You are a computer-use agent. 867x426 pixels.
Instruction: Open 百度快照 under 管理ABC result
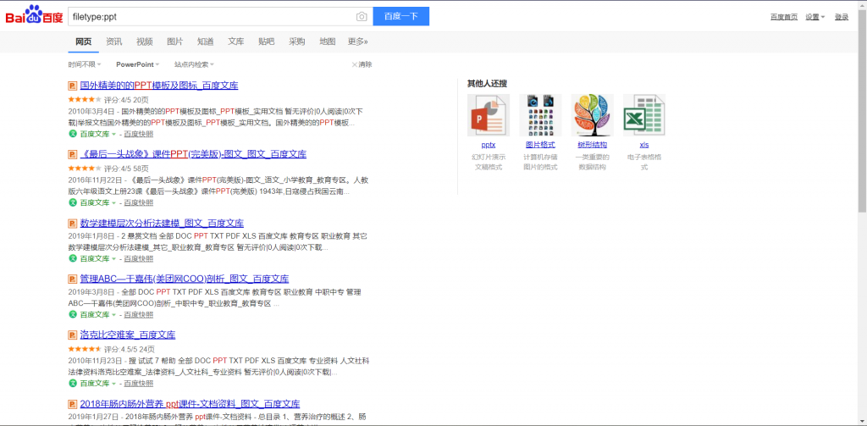[x=138, y=315]
